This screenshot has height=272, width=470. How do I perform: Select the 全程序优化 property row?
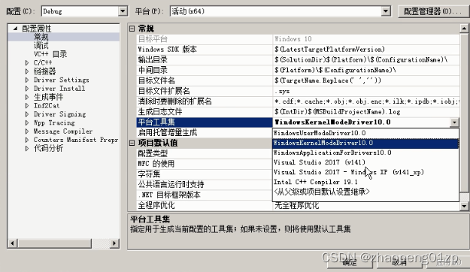(x=298, y=205)
